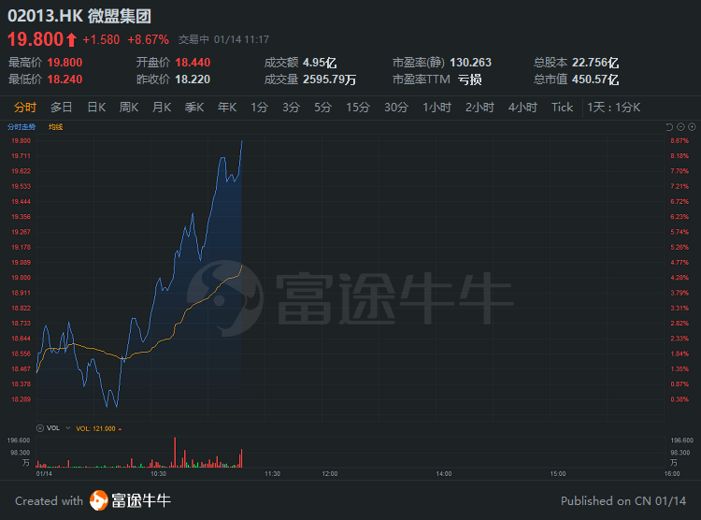Click the current price 19.800

click(36, 39)
